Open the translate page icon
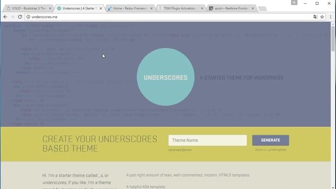 point(315,17)
